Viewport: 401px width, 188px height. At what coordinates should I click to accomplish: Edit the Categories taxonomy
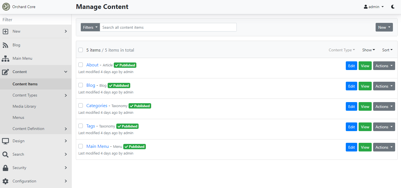351,107
